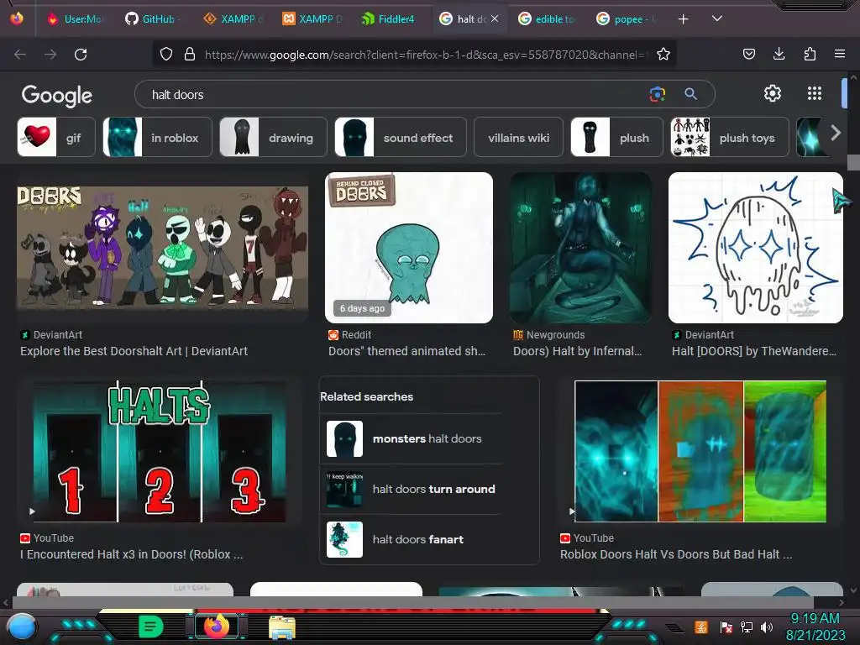Select the 'in roblox' filter chip
This screenshot has height=645, width=860.
157,137
